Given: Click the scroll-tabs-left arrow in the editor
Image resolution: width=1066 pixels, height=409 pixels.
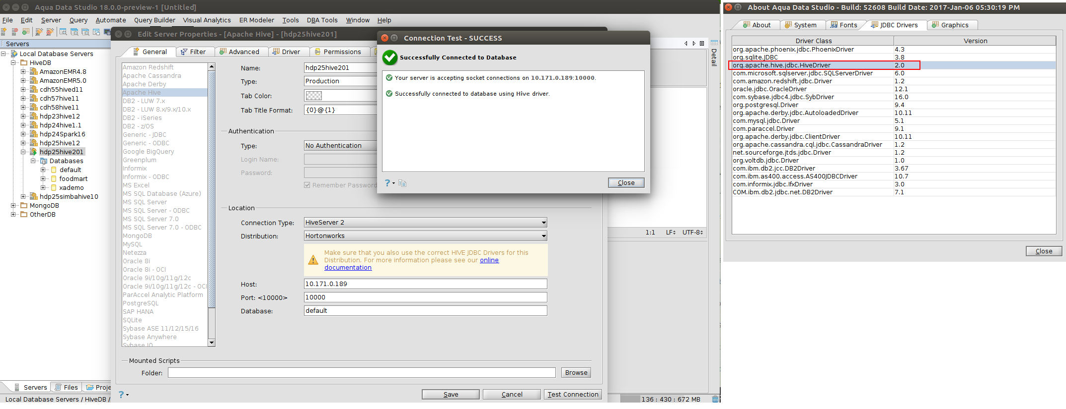Looking at the screenshot, I should (x=686, y=44).
